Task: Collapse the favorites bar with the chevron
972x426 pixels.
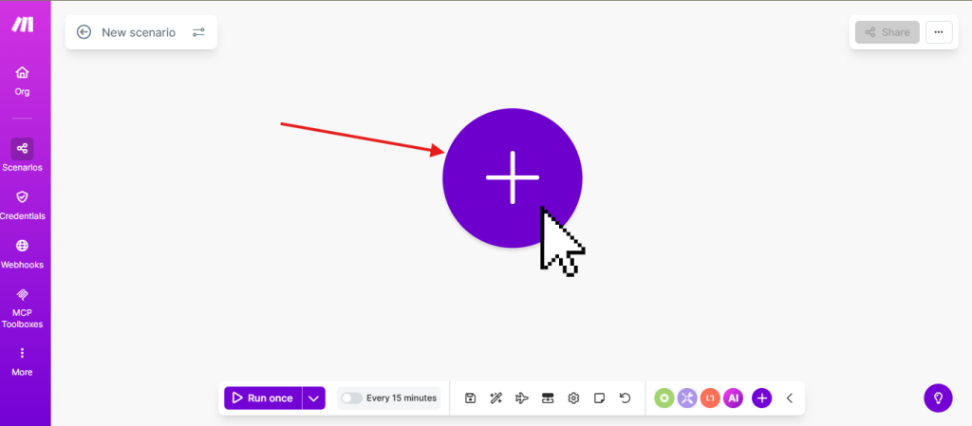Action: 789,398
